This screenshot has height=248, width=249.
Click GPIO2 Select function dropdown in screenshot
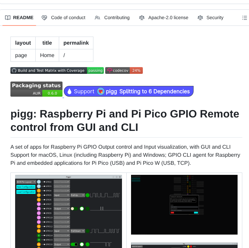(61, 182)
